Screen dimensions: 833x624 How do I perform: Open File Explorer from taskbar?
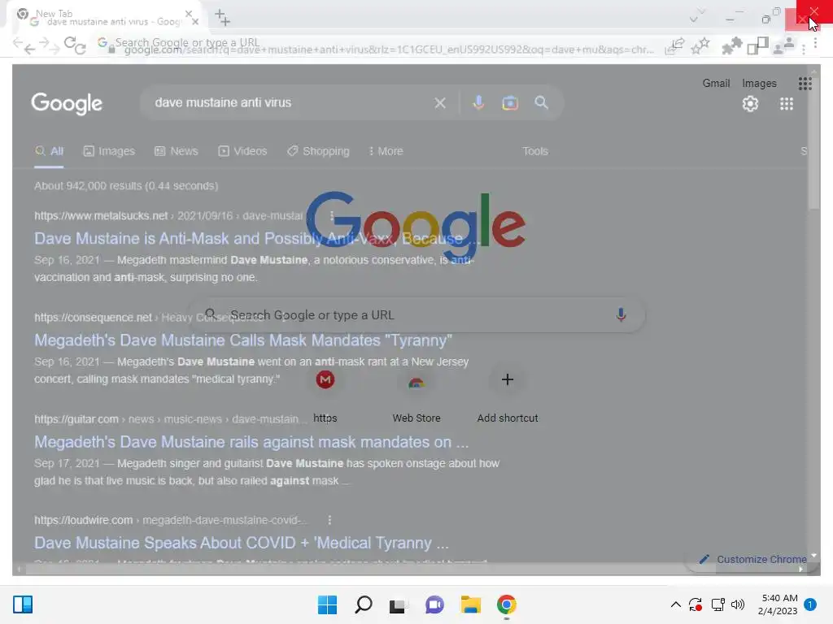coord(471,604)
